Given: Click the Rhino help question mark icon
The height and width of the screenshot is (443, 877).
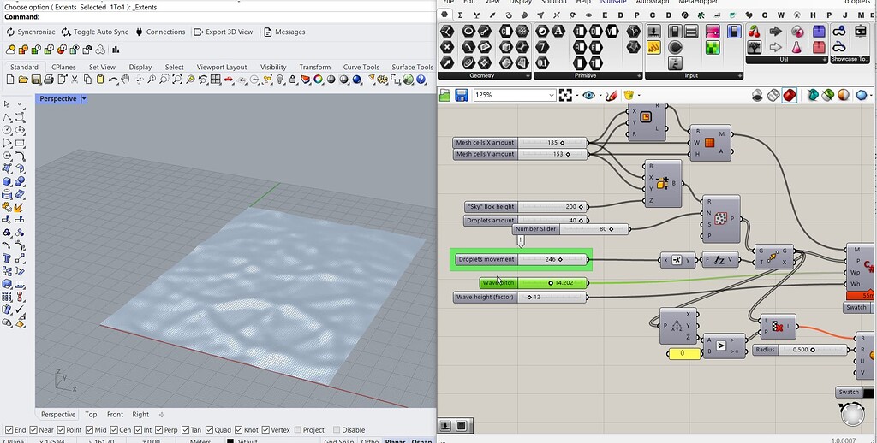Looking at the screenshot, I should pyautogui.click(x=421, y=80).
